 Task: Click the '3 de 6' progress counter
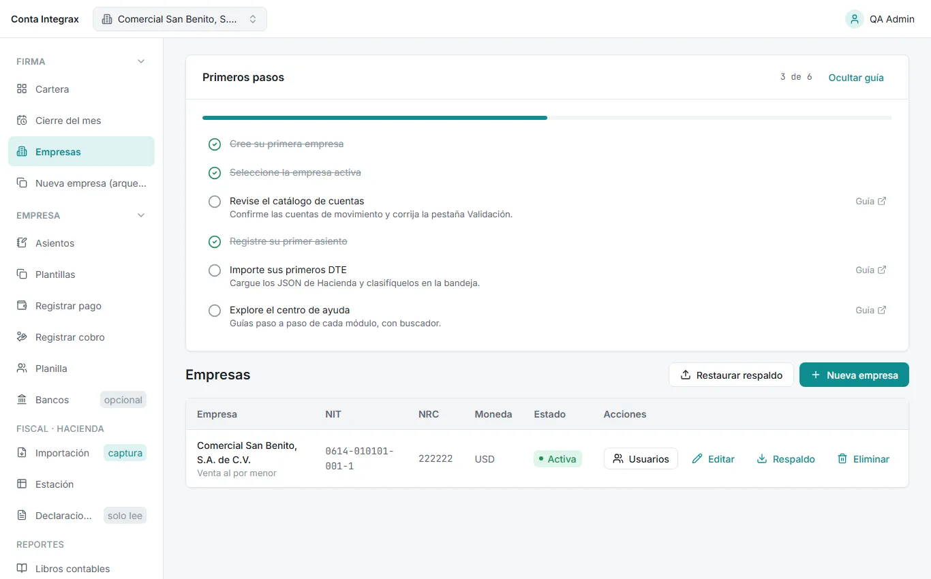tap(796, 77)
